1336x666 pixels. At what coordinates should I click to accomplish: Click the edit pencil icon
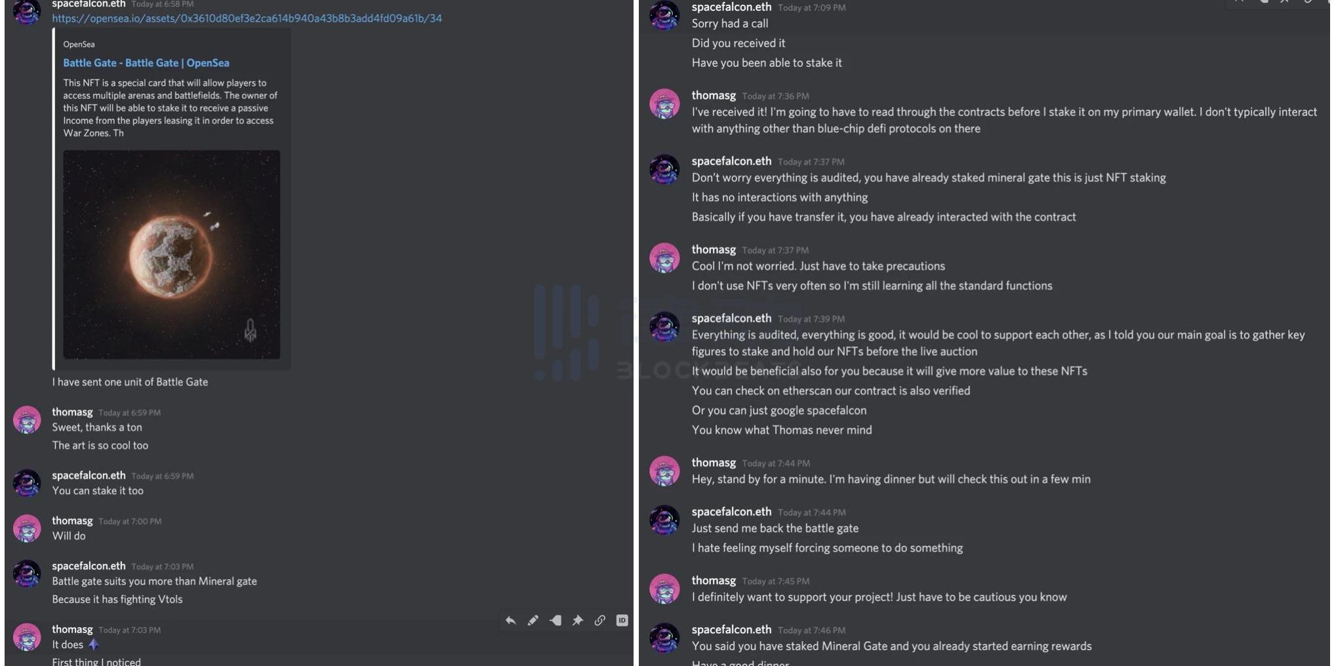(533, 620)
